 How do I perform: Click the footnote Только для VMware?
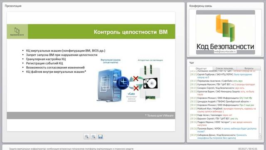pos(159,115)
